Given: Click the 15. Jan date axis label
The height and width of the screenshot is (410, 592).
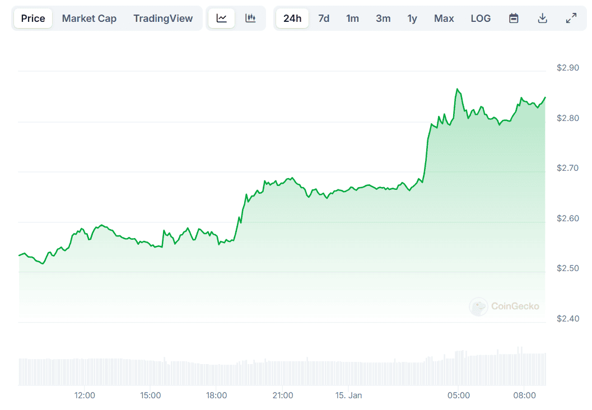Looking at the screenshot, I should point(348,395).
